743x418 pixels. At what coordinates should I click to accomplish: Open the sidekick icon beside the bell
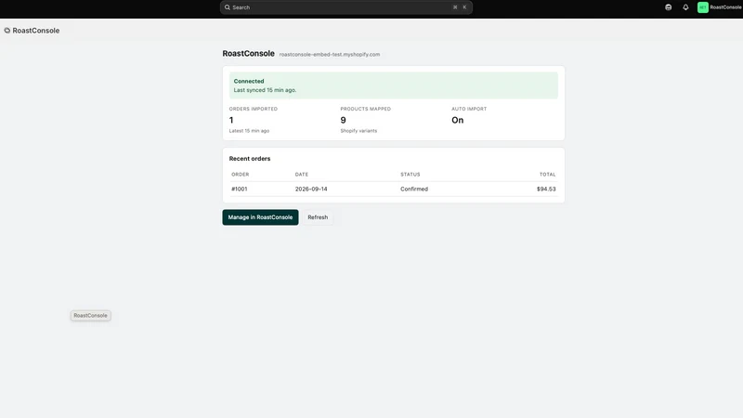(668, 7)
